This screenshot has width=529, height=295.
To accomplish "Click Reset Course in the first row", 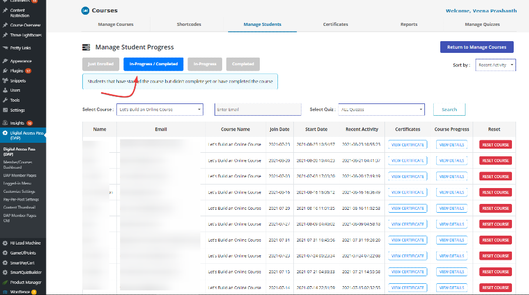I will tap(495, 145).
